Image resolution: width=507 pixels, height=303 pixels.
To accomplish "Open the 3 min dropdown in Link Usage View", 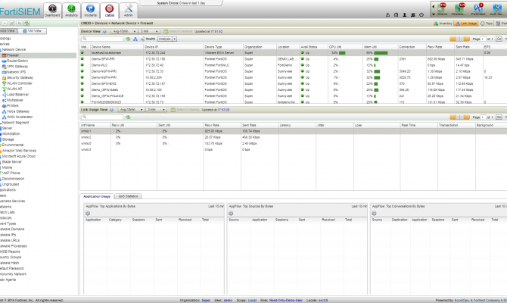I will coord(157,110).
